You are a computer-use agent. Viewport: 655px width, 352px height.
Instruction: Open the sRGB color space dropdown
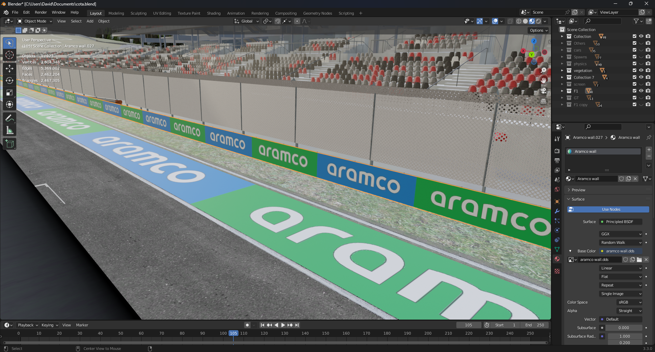[630, 302]
